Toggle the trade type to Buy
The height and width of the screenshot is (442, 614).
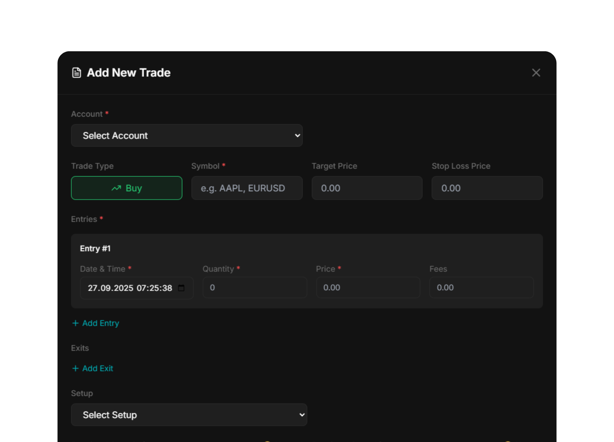click(x=126, y=188)
